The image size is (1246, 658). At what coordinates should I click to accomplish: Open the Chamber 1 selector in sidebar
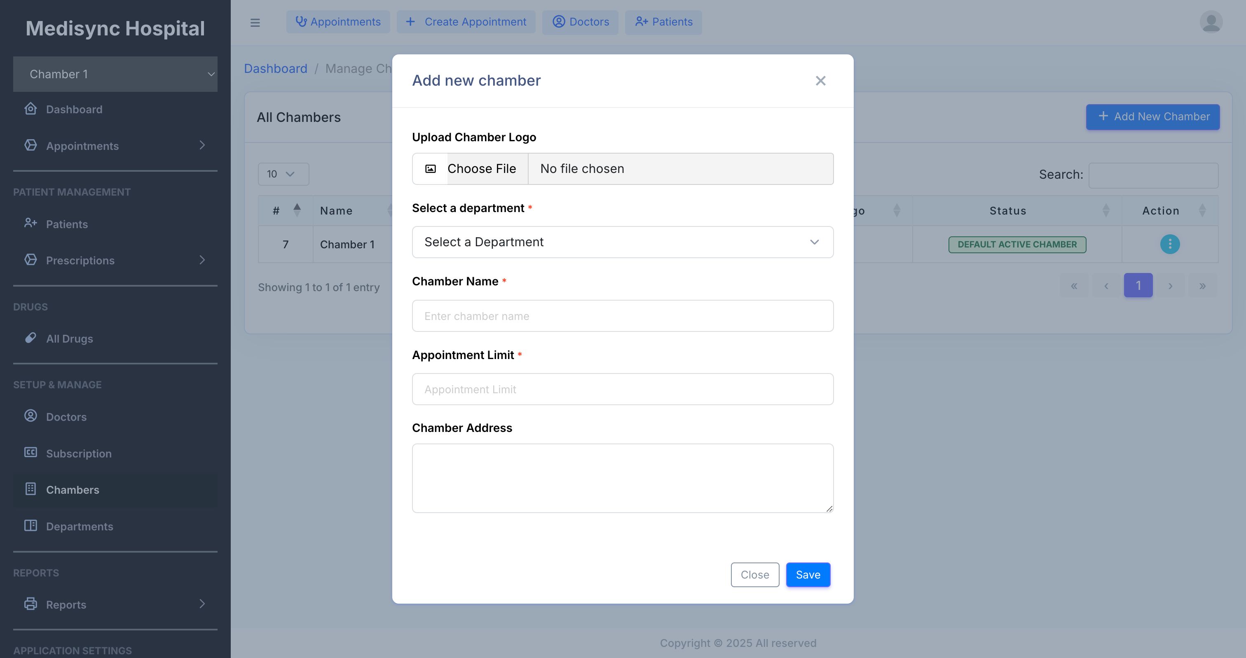pos(115,74)
